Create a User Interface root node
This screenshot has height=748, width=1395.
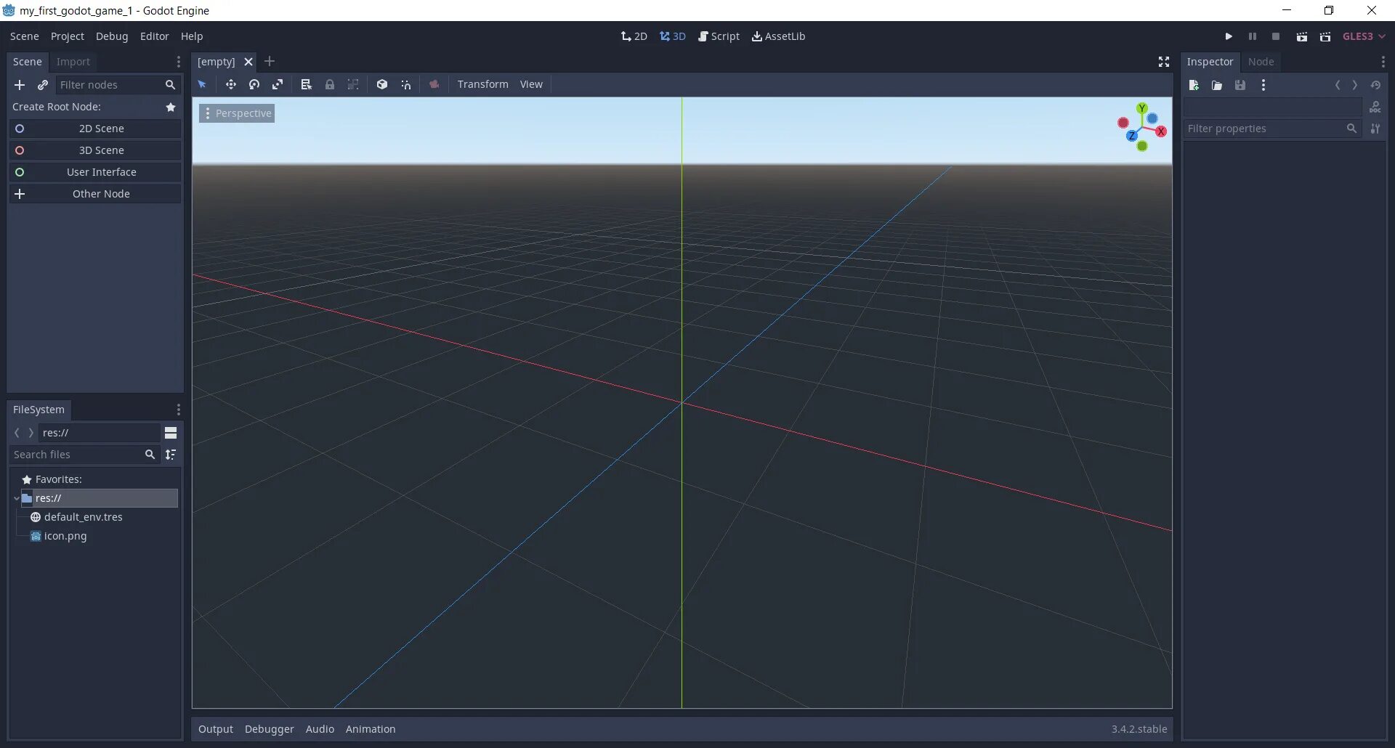(95, 172)
